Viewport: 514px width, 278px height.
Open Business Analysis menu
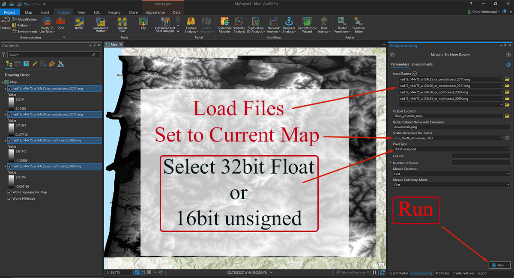coord(289,25)
